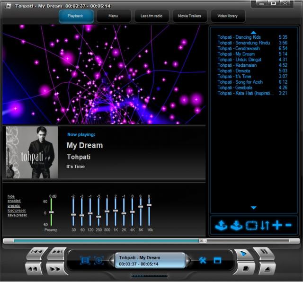
Task: Click the plus icon to add playlist files
Action: tap(277, 225)
